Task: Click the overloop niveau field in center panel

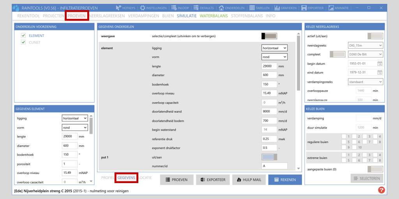Action: coord(269,93)
